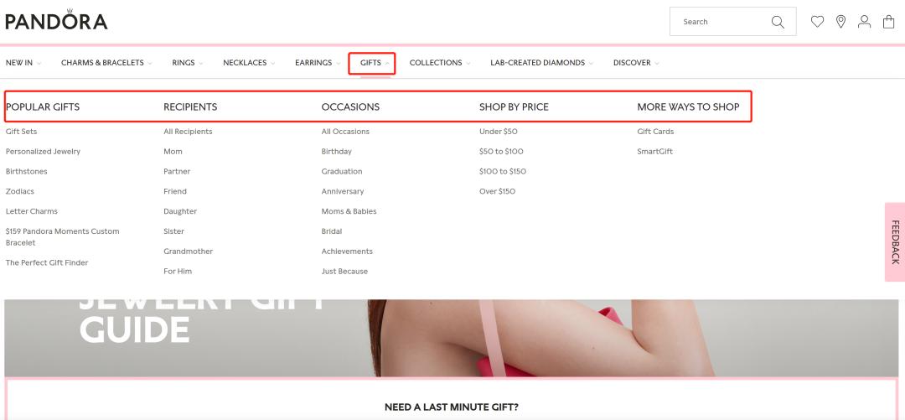Select the Popular Gifts heading
The image size is (905, 420).
[43, 106]
